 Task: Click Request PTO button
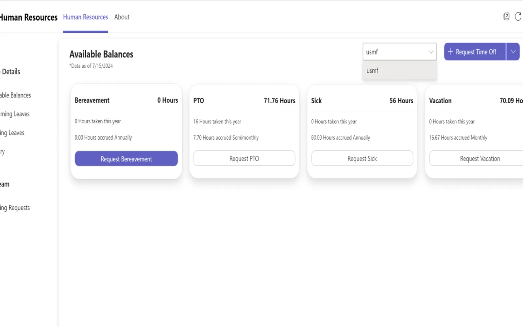point(244,159)
